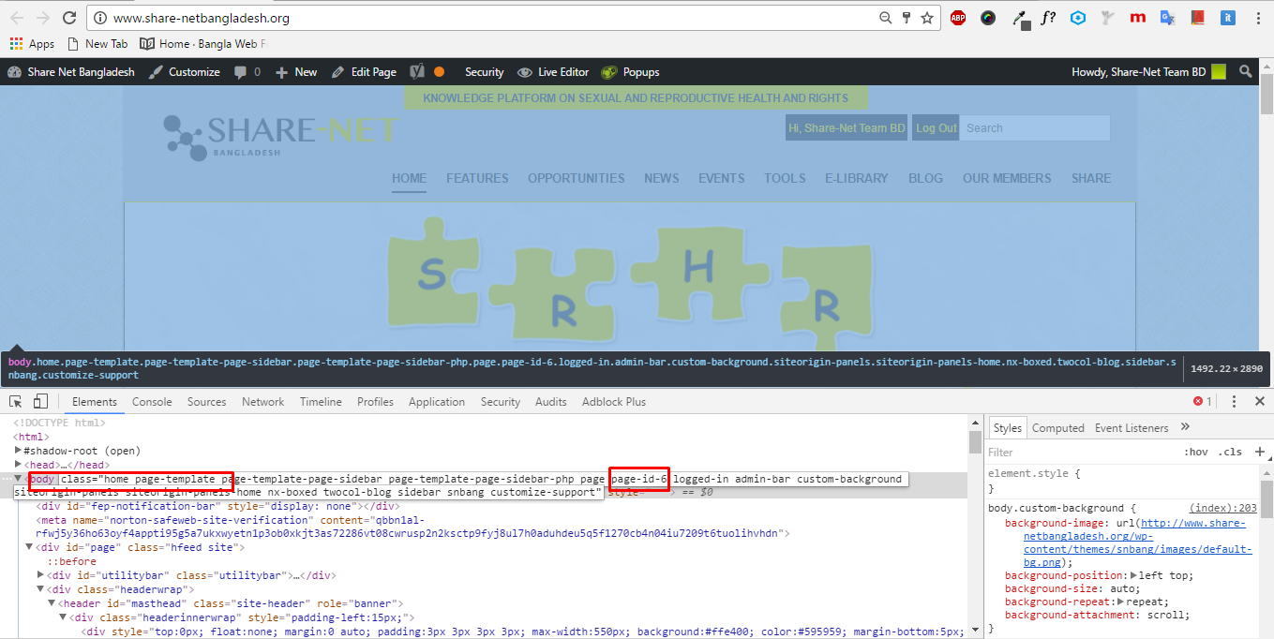Image resolution: width=1274 pixels, height=639 pixels.
Task: Open Popups in admin bar
Action: pyautogui.click(x=630, y=72)
